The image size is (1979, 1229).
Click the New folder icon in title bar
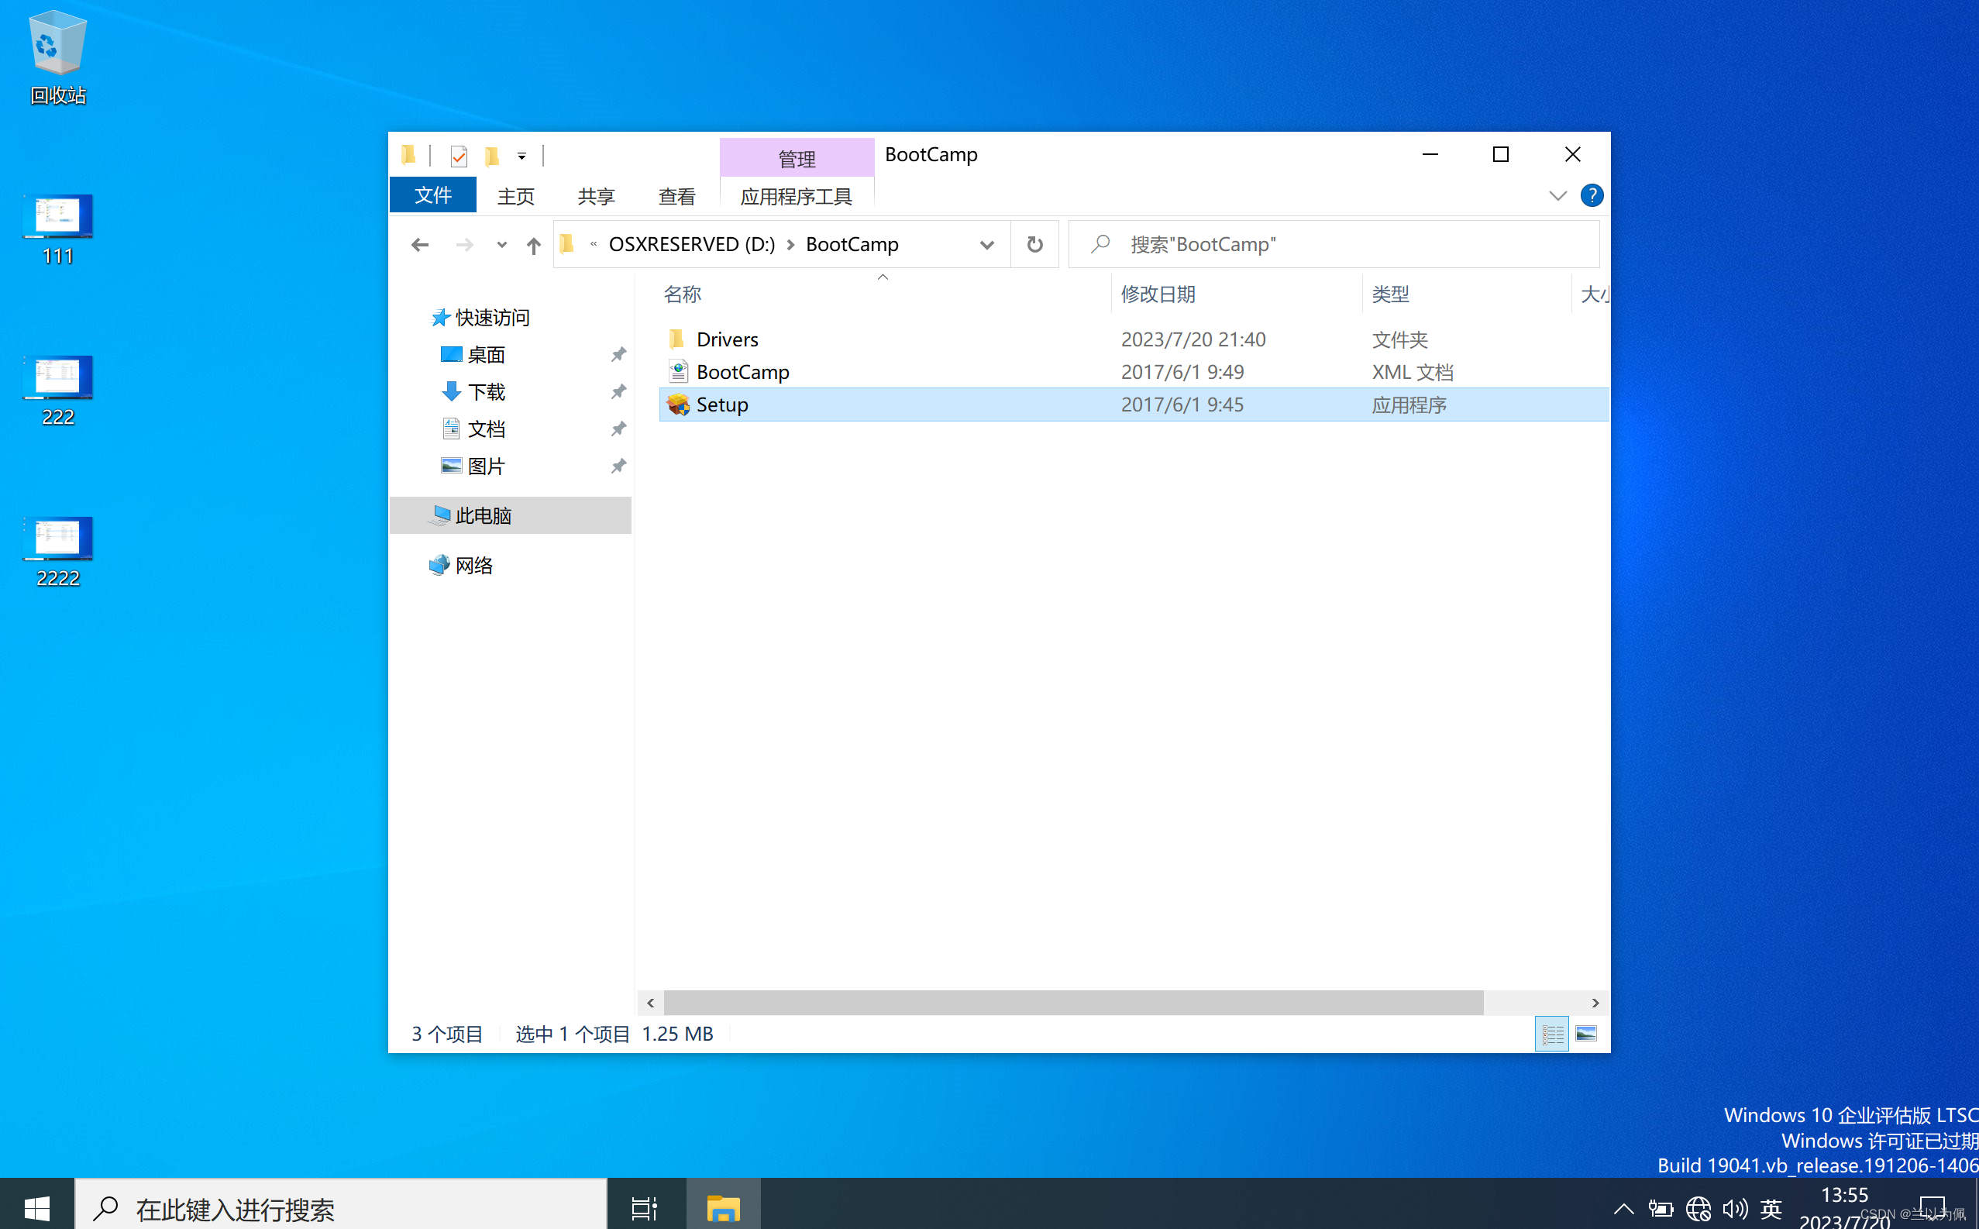click(492, 155)
